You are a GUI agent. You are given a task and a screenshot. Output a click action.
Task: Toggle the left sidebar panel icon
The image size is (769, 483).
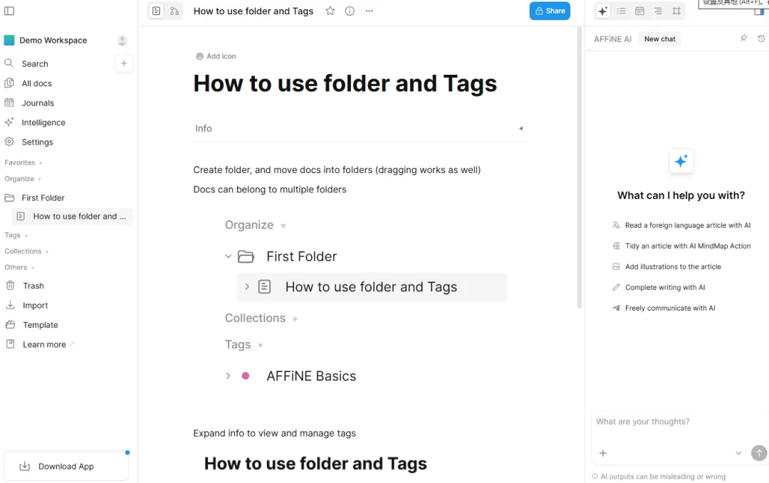point(9,11)
